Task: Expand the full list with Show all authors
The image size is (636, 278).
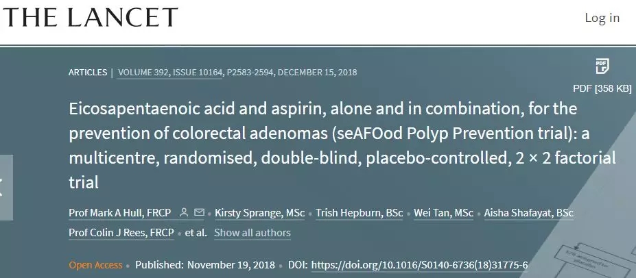Action: click(252, 233)
